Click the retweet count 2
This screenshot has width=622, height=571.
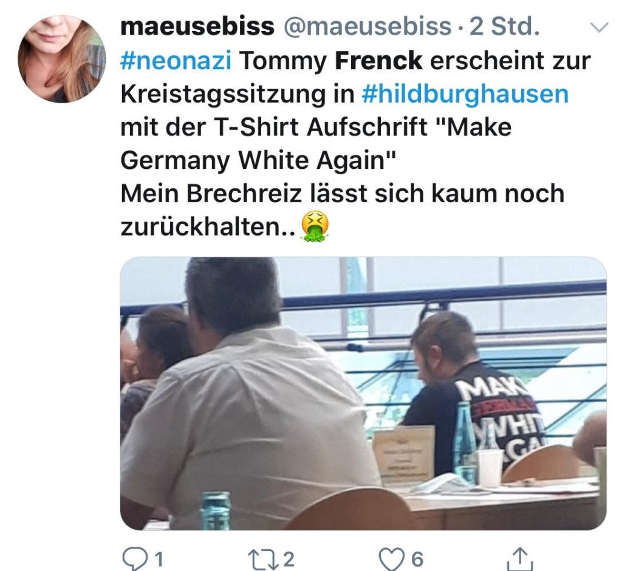coord(289,559)
